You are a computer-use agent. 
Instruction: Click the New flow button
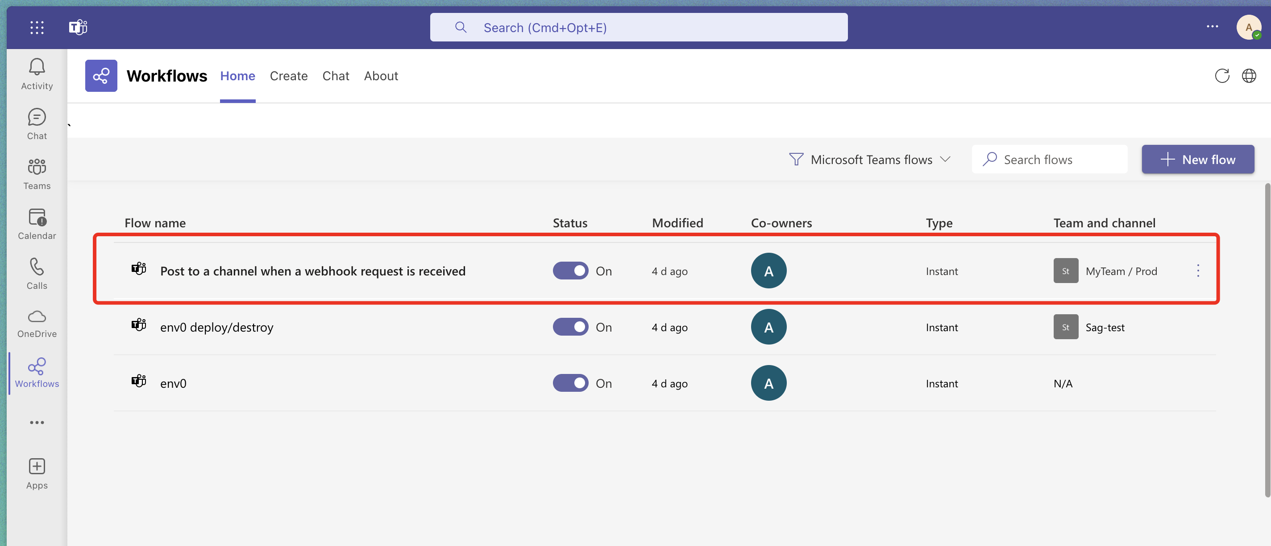(x=1197, y=160)
